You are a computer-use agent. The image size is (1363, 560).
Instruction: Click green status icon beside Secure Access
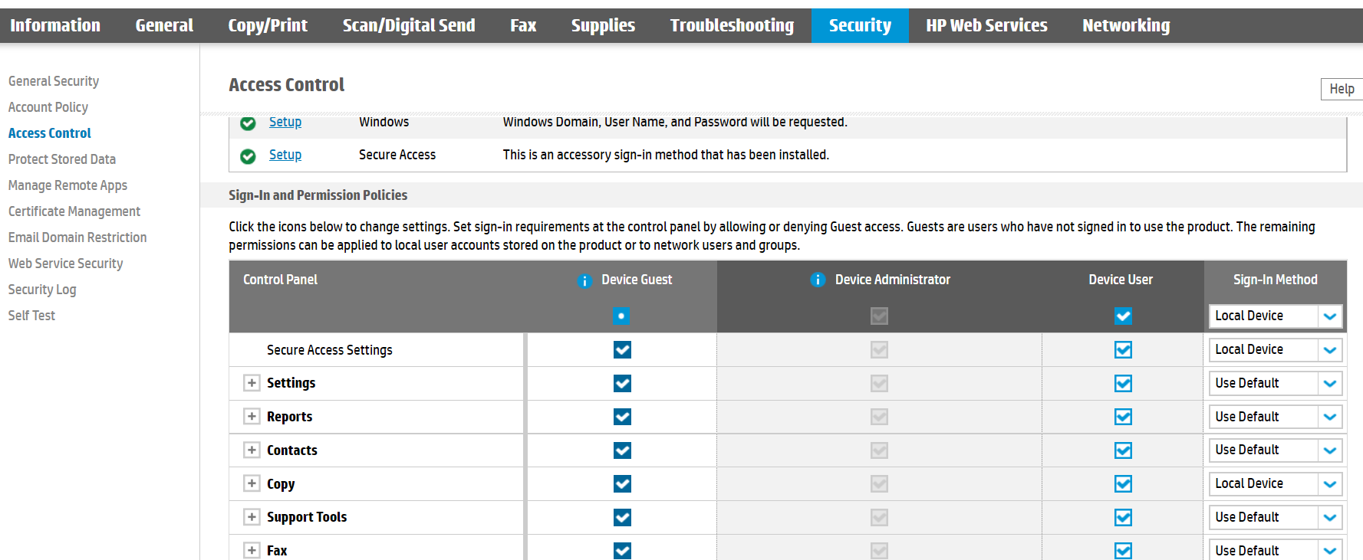[248, 156]
